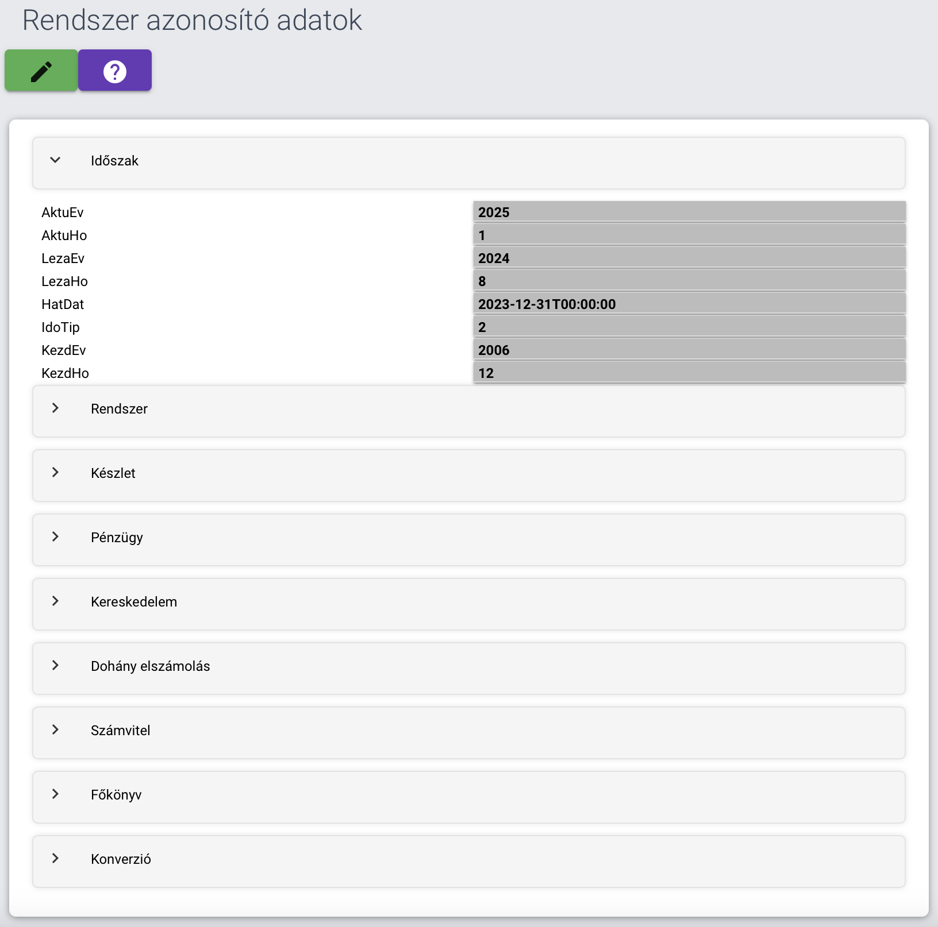Expand the Dohány elszámolás section
This screenshot has width=938, height=927.
pos(468,668)
